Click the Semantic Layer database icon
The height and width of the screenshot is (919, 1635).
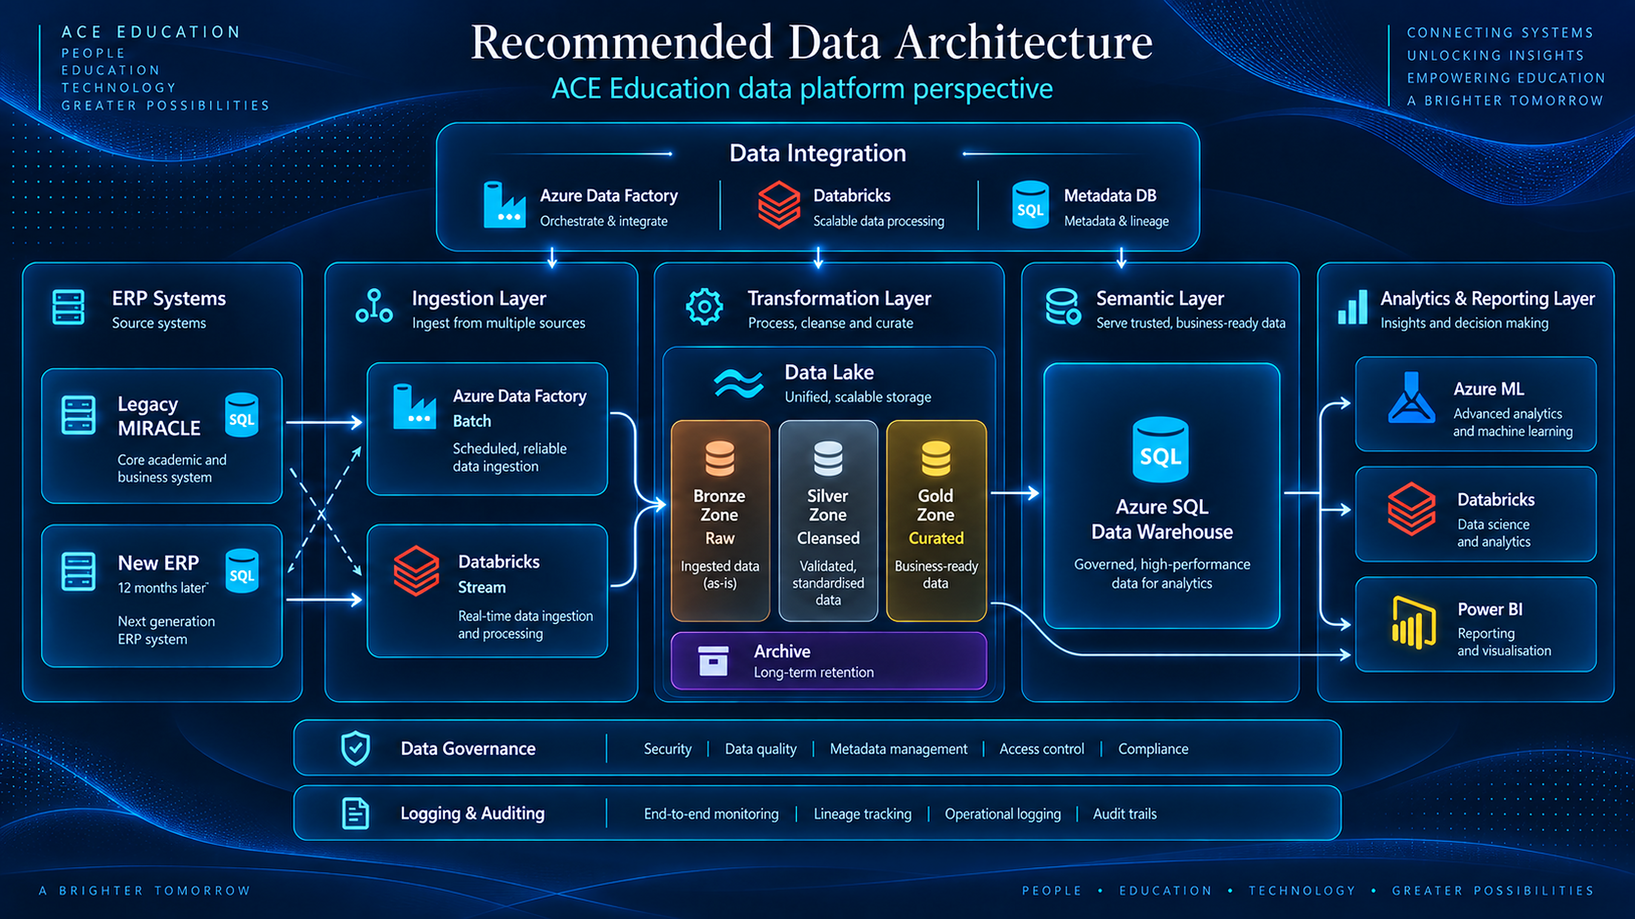pos(1062,306)
